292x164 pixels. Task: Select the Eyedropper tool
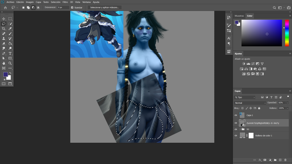point(10,28)
